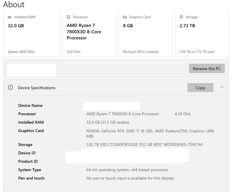The width and height of the screenshot is (247, 192).
Task: Click the Rename this PC button
Action: pos(207,68)
